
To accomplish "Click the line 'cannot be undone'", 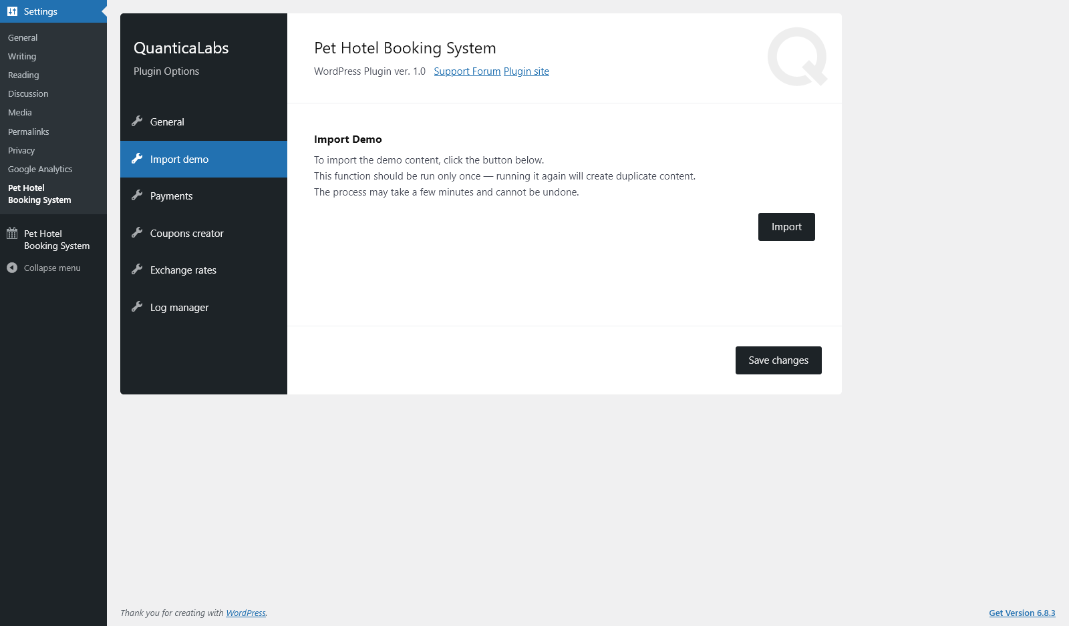I will pos(446,192).
